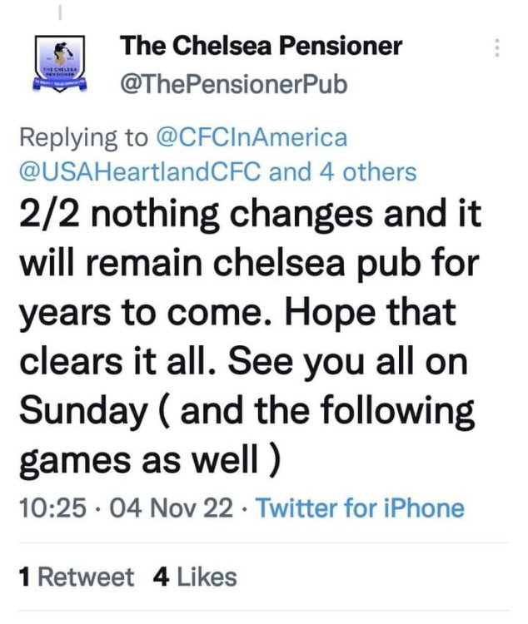Click the "Sunday ( and the following" line
This screenshot has width=528, height=624.
click(247, 411)
